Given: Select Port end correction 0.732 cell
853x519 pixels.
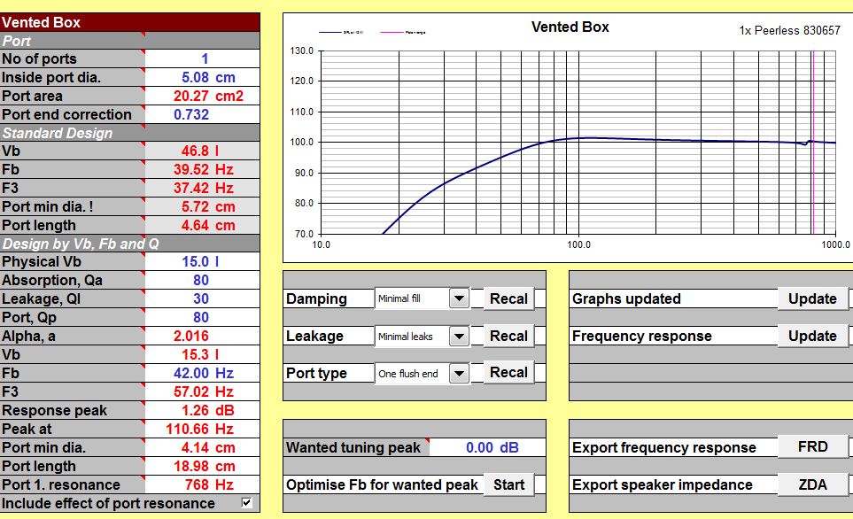Looking at the screenshot, I should (x=202, y=114).
